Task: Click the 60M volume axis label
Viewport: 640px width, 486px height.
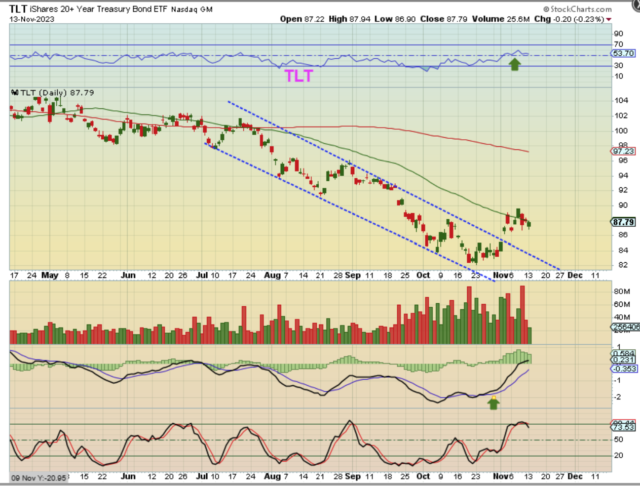Action: (622, 304)
